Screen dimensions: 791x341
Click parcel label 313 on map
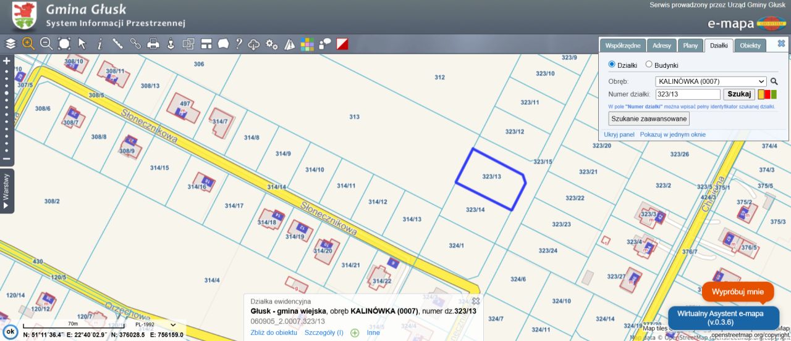pos(354,117)
